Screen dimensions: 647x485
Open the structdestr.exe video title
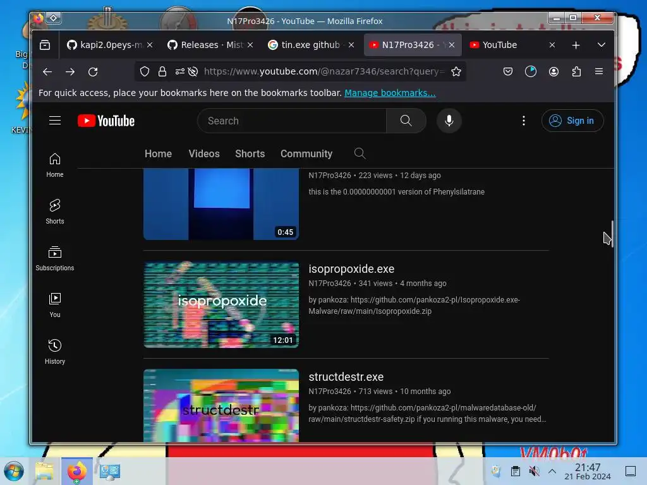point(346,377)
